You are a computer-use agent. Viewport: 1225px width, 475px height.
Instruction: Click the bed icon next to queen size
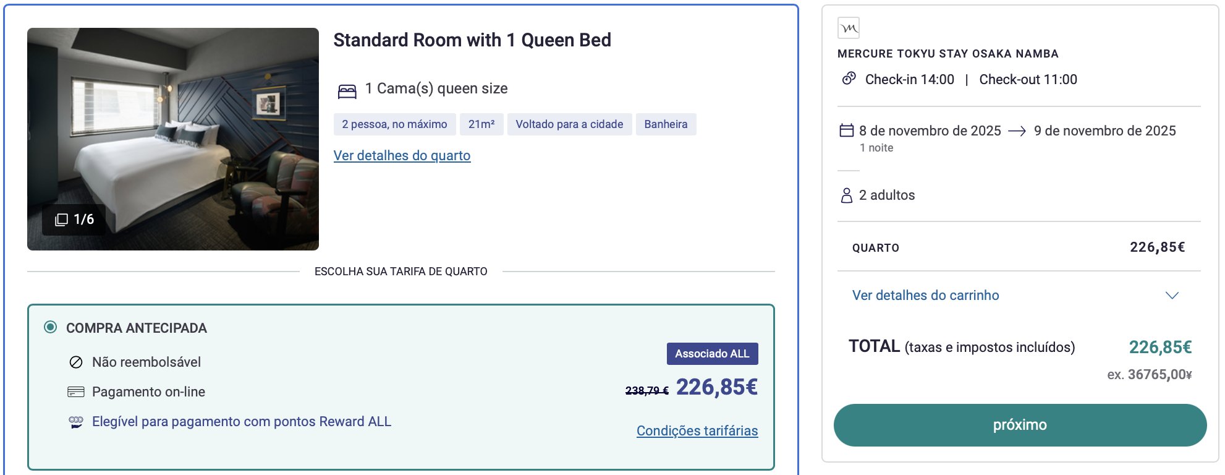[347, 91]
